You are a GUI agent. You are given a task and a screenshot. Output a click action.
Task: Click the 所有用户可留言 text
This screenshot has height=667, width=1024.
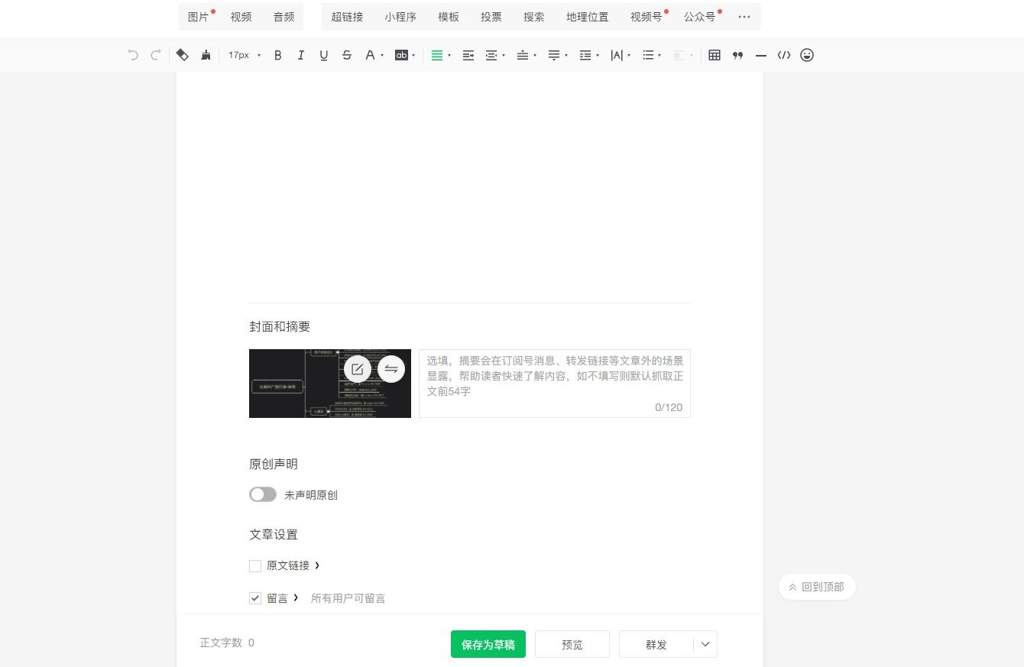click(x=348, y=598)
